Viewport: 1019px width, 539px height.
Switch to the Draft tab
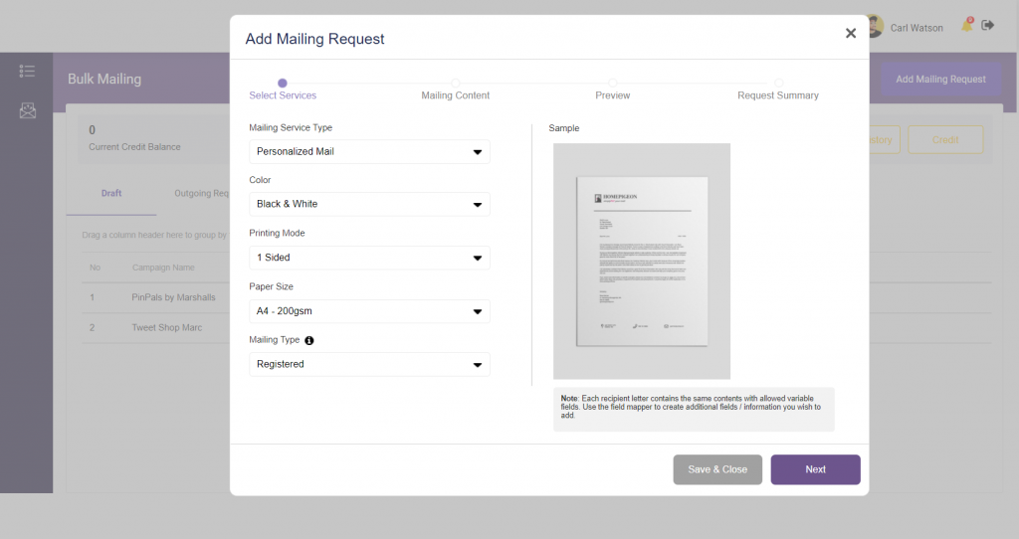[x=111, y=193]
